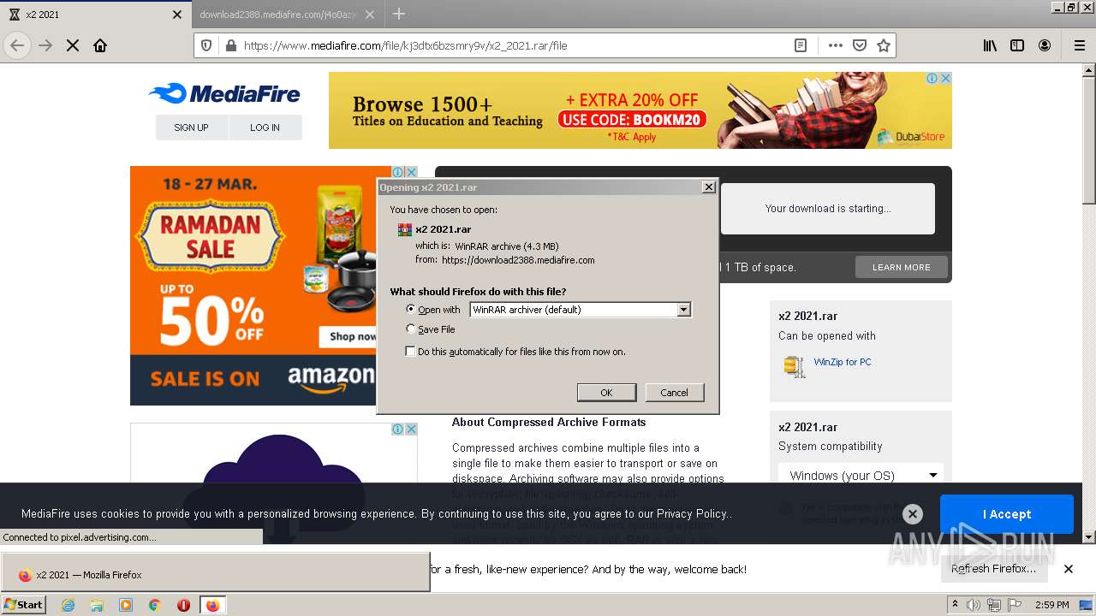
Task: Accept cookies with I Accept button
Action: pos(1007,514)
